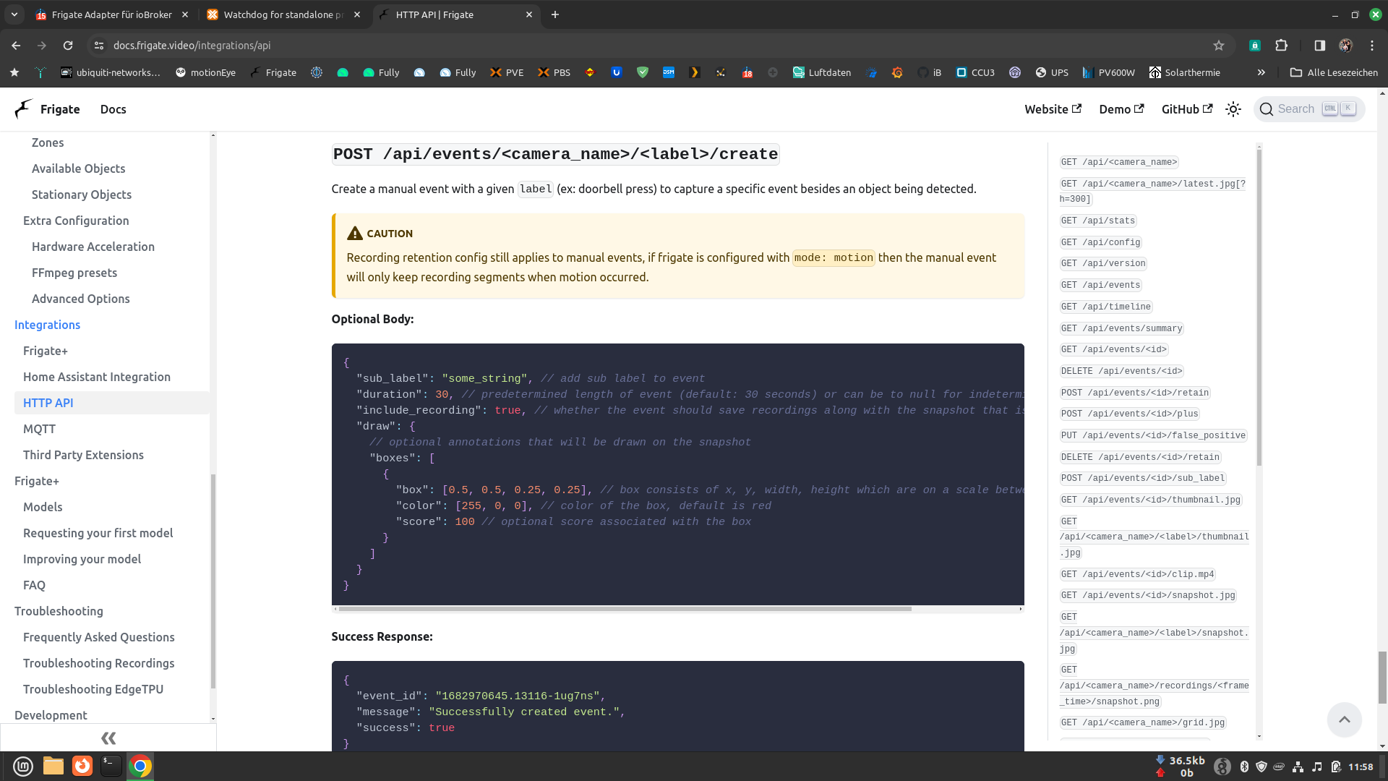Click the 11:58 clock
This screenshot has height=781, width=1388.
click(1361, 767)
